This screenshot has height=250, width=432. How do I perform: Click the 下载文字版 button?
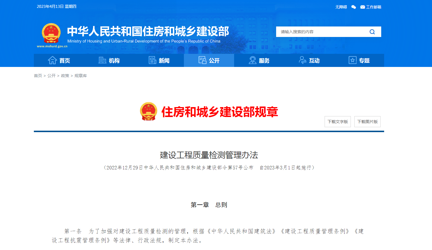[338, 122]
